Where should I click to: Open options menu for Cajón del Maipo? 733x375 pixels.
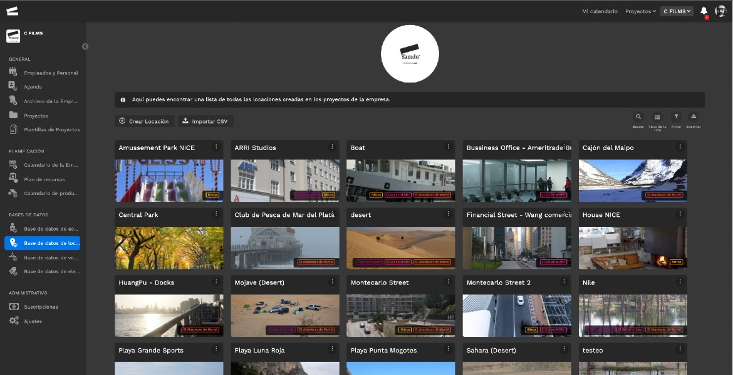coord(680,147)
